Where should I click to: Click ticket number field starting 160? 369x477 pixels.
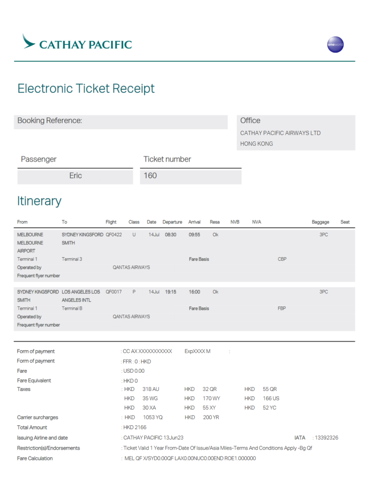[191, 177]
